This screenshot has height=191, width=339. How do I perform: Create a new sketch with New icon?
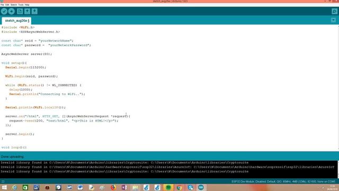tap(20, 11)
